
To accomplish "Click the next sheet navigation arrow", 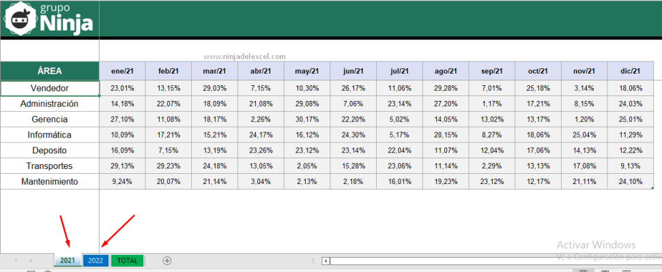I will [x=31, y=260].
